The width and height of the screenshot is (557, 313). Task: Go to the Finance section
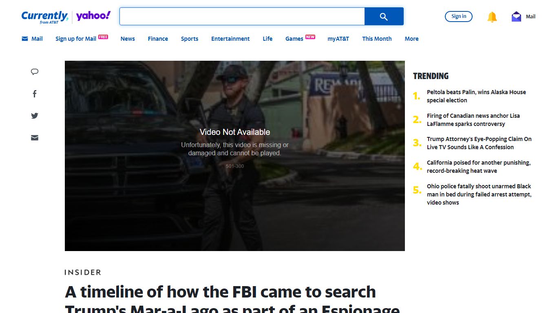point(158,39)
